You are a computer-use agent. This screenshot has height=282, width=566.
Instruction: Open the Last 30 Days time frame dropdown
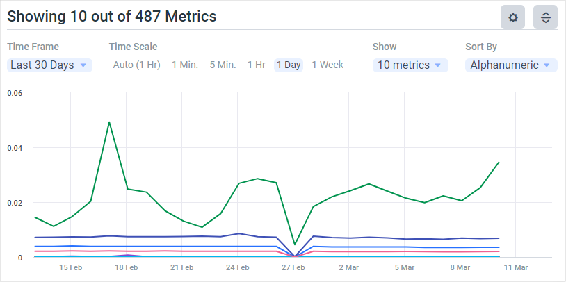(x=50, y=65)
